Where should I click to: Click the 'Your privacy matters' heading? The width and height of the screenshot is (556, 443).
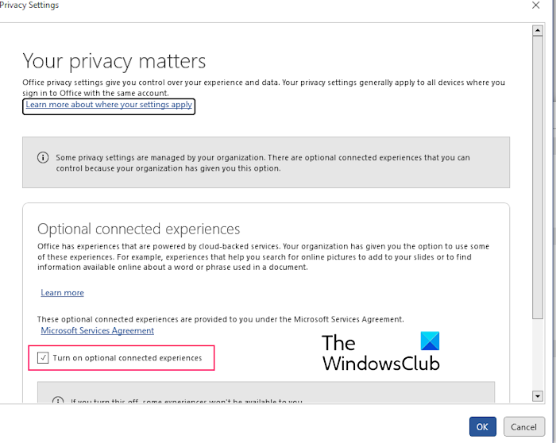click(x=114, y=61)
